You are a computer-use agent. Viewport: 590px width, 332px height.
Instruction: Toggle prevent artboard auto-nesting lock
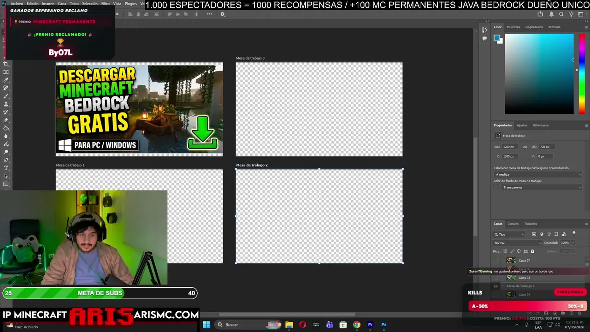tap(525, 251)
